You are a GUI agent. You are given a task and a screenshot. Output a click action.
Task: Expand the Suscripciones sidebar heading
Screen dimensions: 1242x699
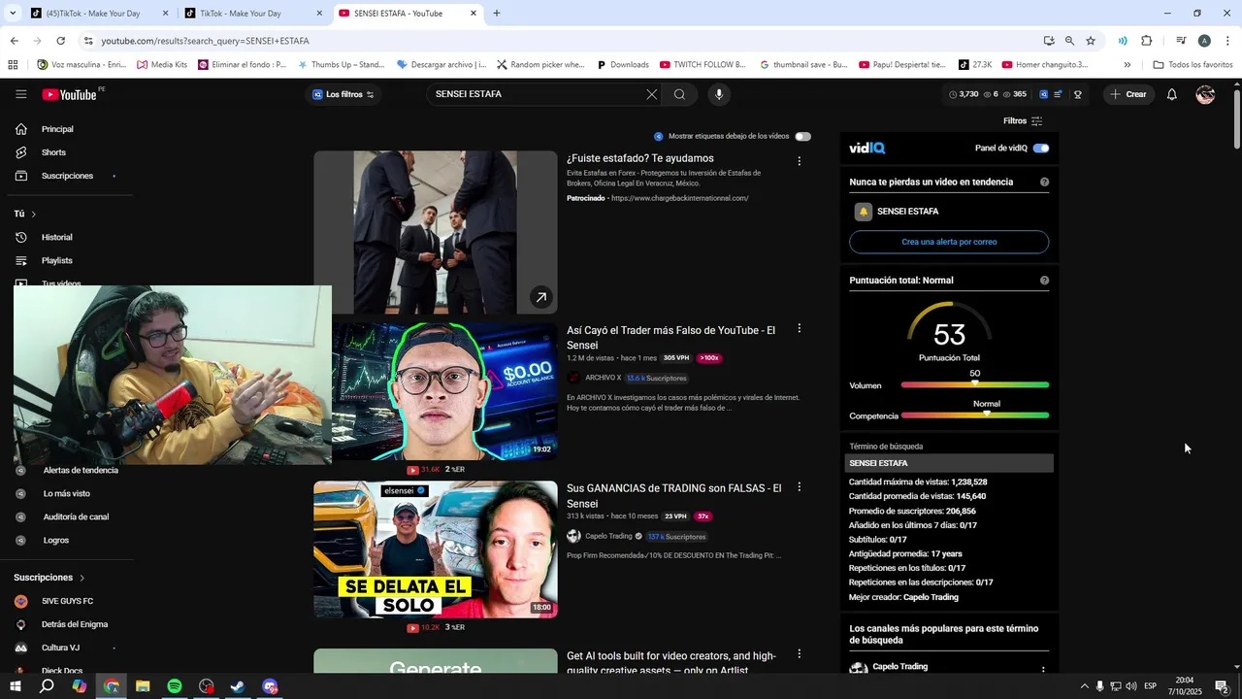tap(49, 578)
